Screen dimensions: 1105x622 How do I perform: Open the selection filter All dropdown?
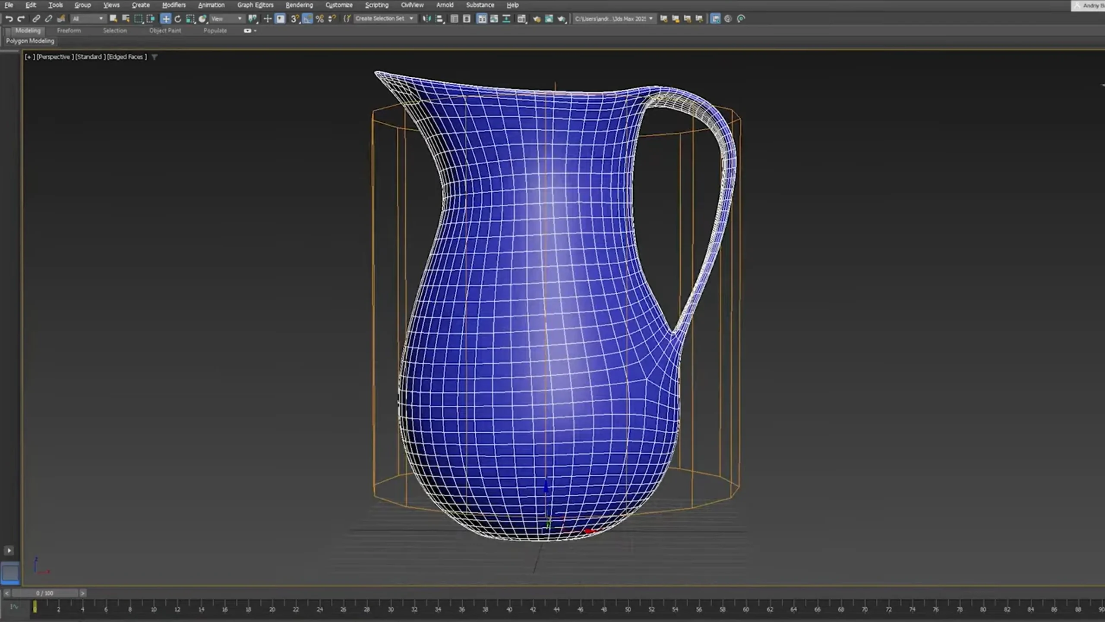(88, 19)
